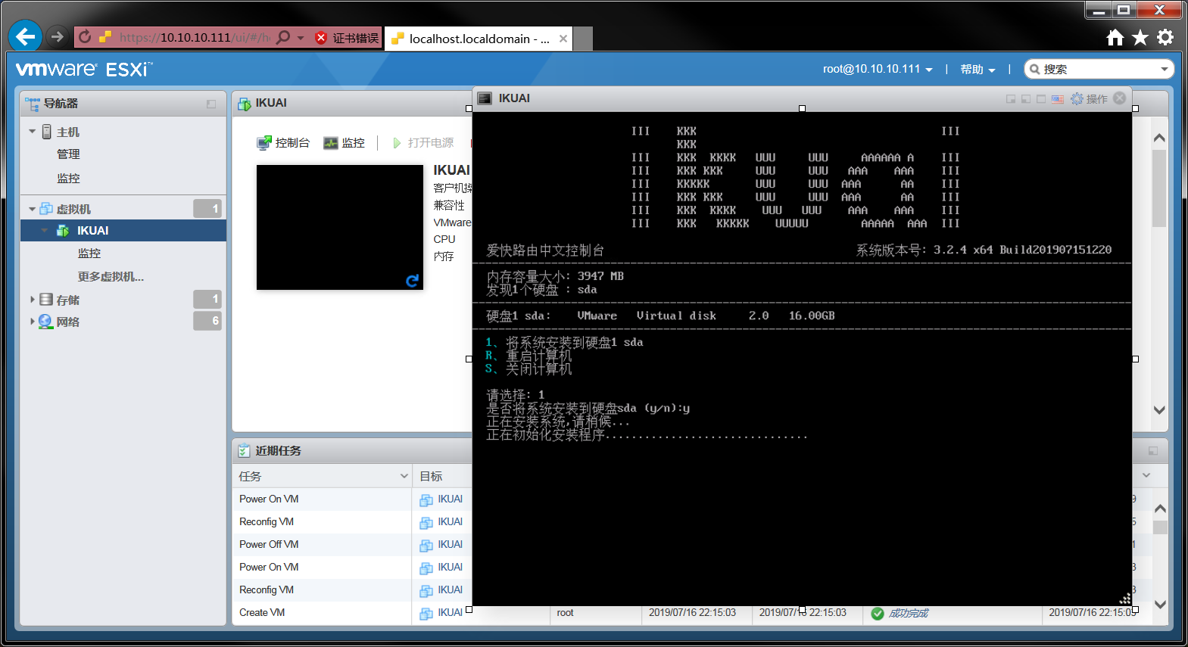Expand the 存储 storage node
This screenshot has height=647, width=1188.
click(32, 300)
